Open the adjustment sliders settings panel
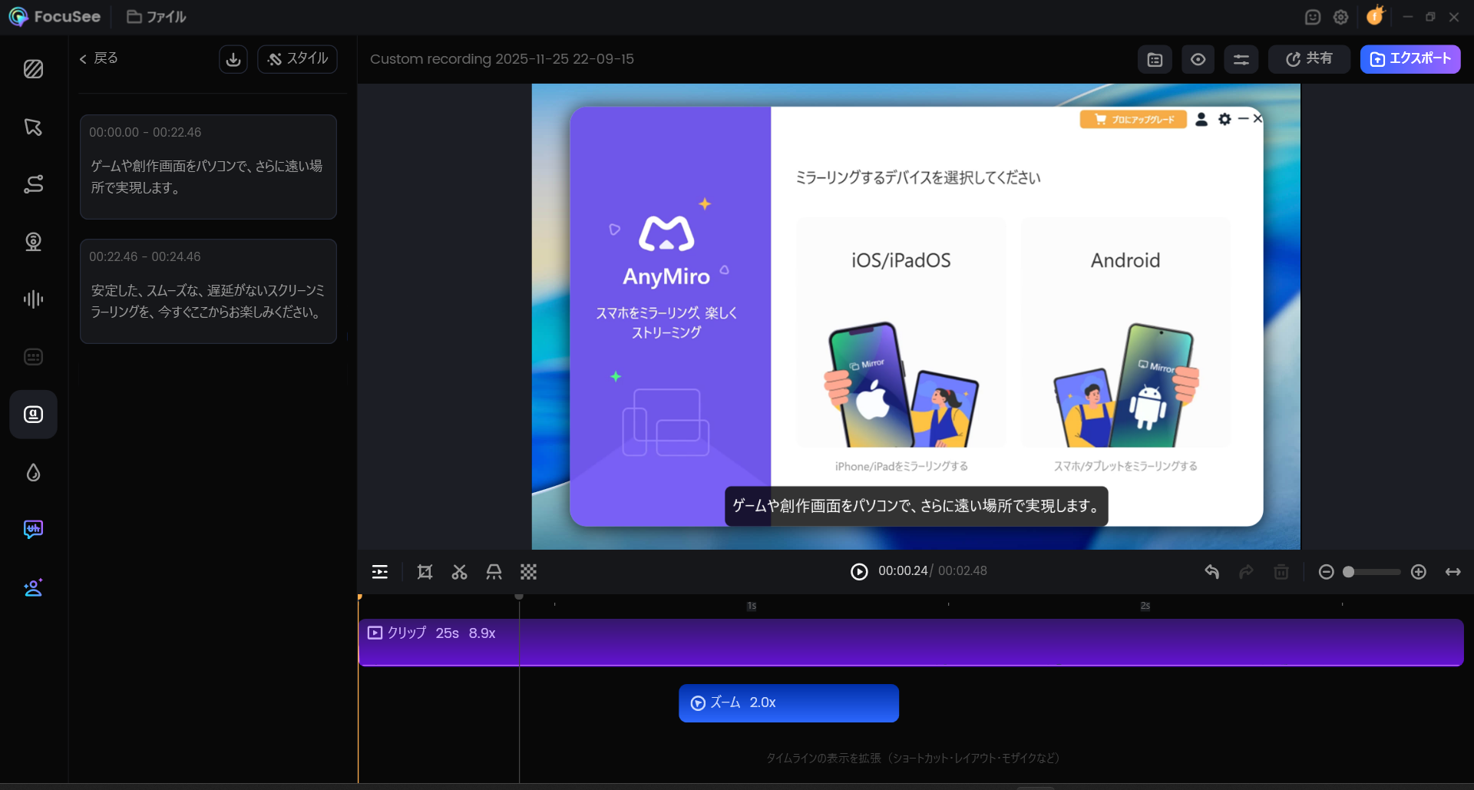The height and width of the screenshot is (790, 1474). tap(1241, 59)
